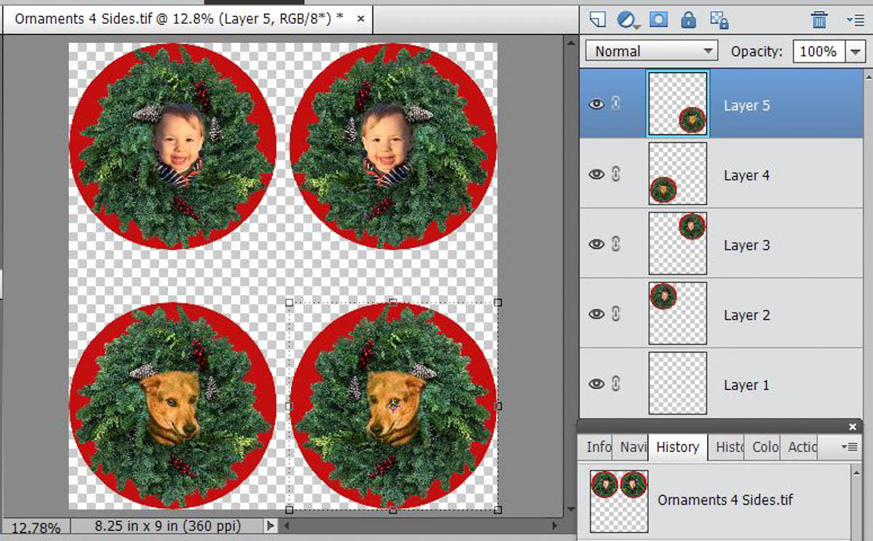Screen dimensions: 873x541
Task: Click the bottom-right transform handle of selection
Action: 498,510
